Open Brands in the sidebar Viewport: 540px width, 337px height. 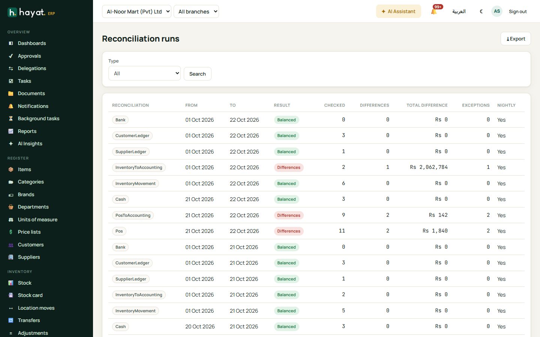coord(26,195)
